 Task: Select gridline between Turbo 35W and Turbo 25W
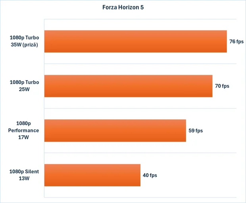(179, 63)
